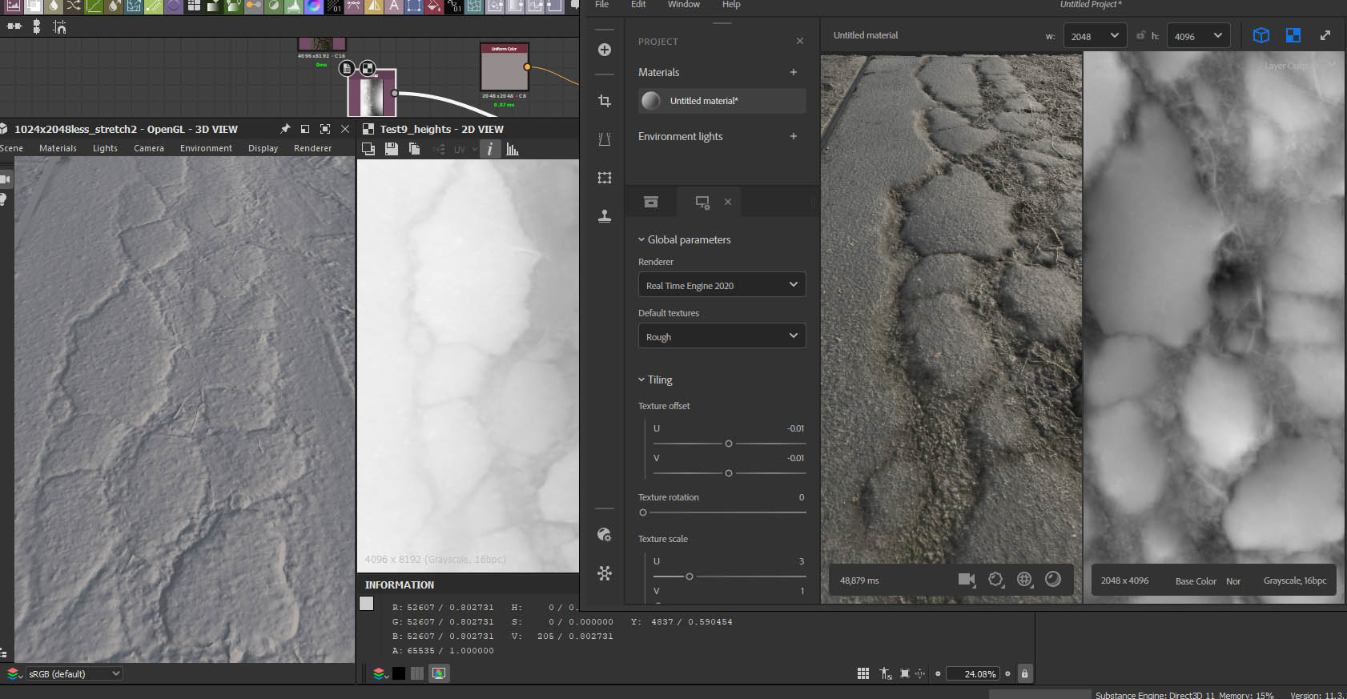Open the Materials menu in 3D view
Image resolution: width=1347 pixels, height=699 pixels.
tap(58, 148)
